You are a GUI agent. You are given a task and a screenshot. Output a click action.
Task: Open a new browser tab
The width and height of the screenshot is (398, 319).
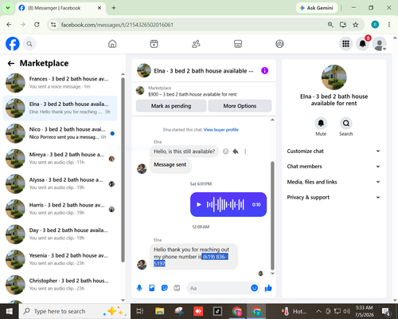[x=114, y=8]
